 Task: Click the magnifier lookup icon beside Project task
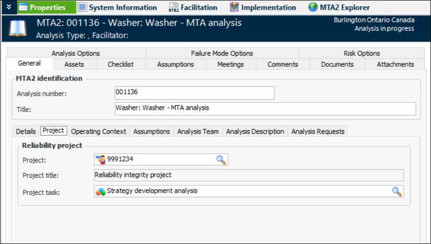[397, 191]
